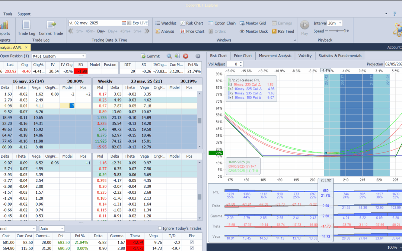Open the Orders window
The height and width of the screenshot is (251, 402).
(x=217, y=31)
